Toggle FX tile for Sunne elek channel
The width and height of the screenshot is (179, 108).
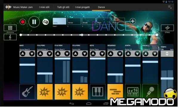point(80,92)
